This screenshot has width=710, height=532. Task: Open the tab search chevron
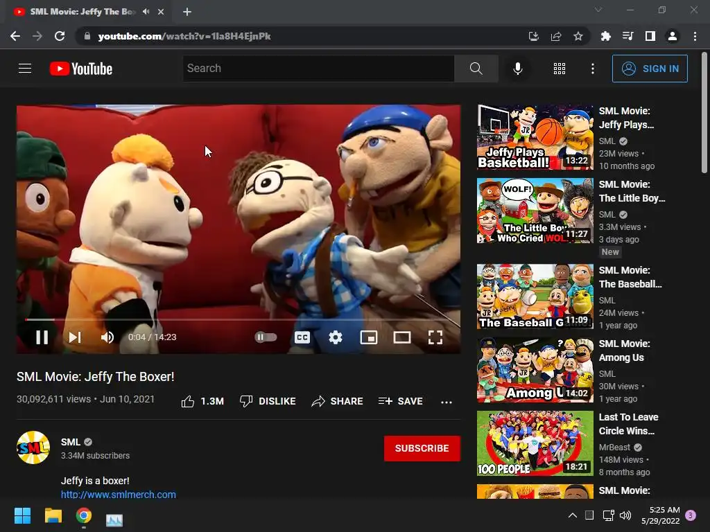(x=598, y=10)
